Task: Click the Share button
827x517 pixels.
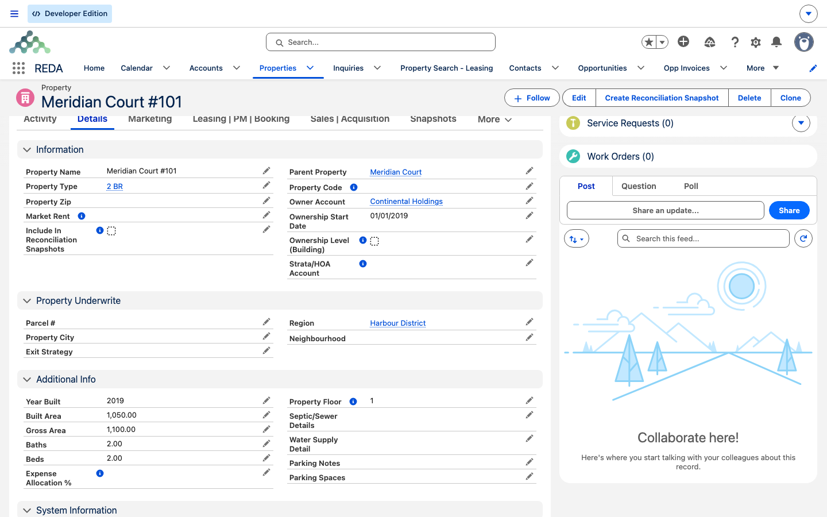Action: [789, 210]
